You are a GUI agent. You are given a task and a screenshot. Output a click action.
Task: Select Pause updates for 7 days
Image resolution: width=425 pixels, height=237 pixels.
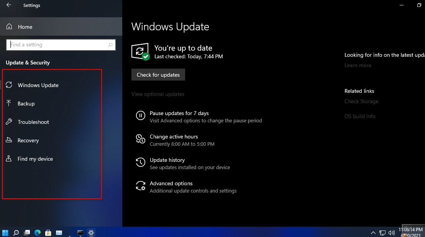pyautogui.click(x=179, y=114)
